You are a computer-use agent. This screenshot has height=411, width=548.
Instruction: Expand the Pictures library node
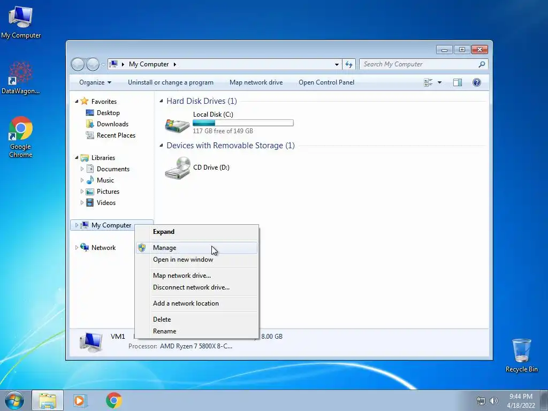(x=82, y=192)
